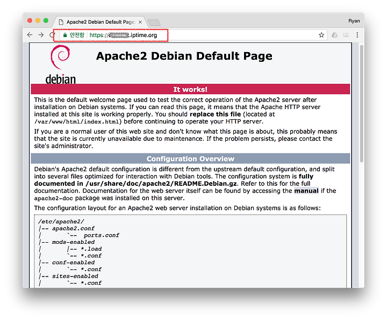Click the macOS yellow minimize window button

coord(38,20)
